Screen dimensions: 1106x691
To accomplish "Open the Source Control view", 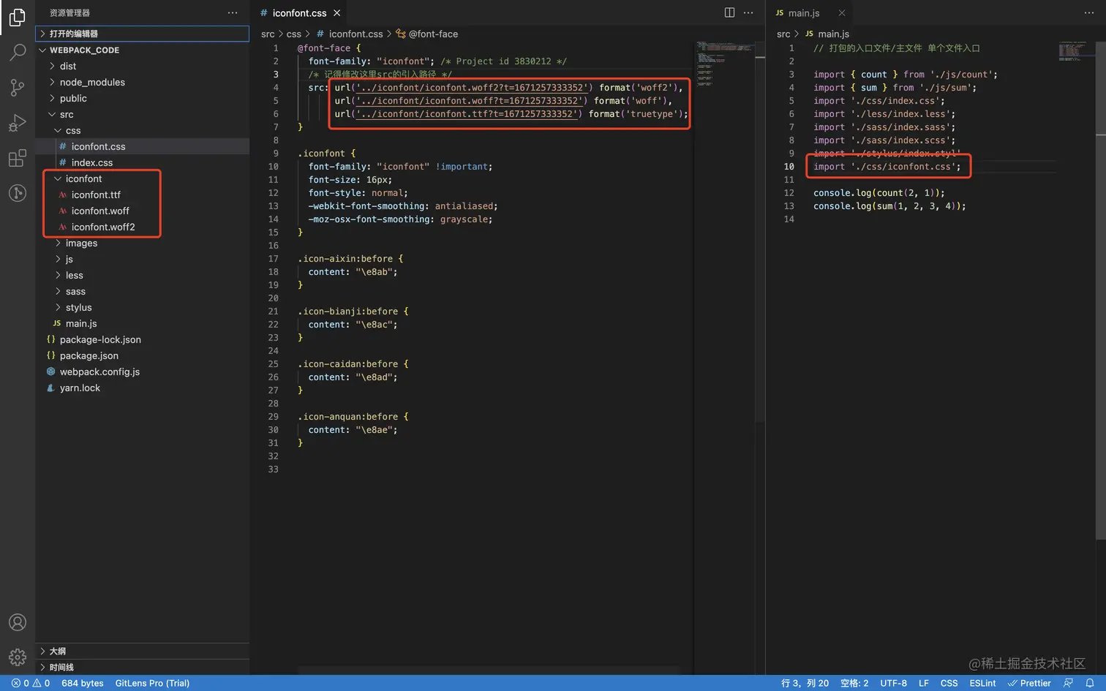I will coord(18,87).
